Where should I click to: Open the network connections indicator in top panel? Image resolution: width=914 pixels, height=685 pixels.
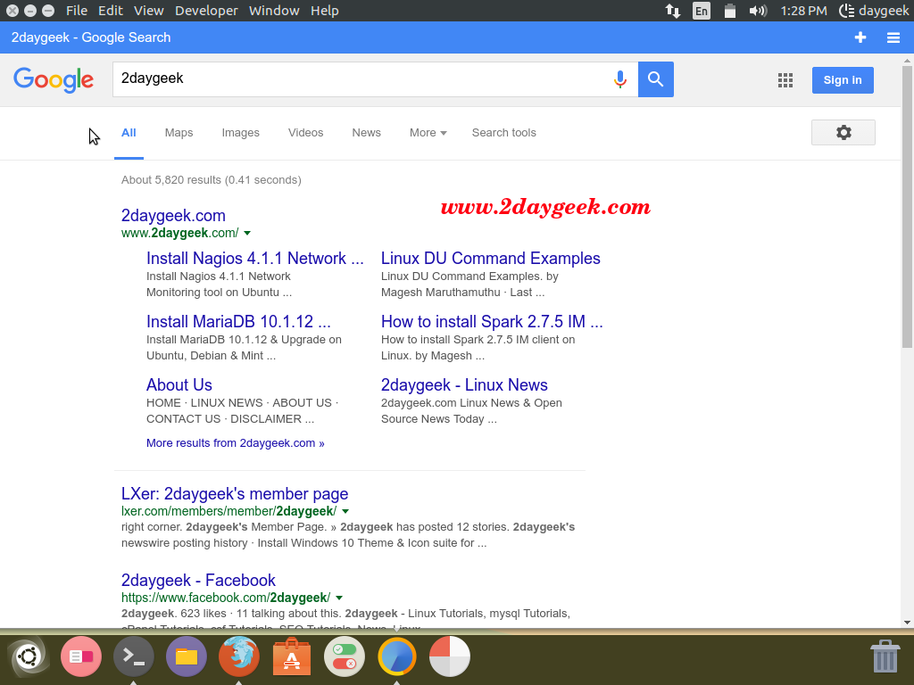click(673, 11)
